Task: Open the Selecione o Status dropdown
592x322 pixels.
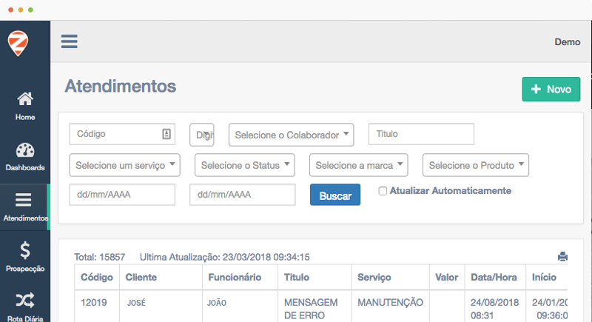Action: tap(245, 165)
